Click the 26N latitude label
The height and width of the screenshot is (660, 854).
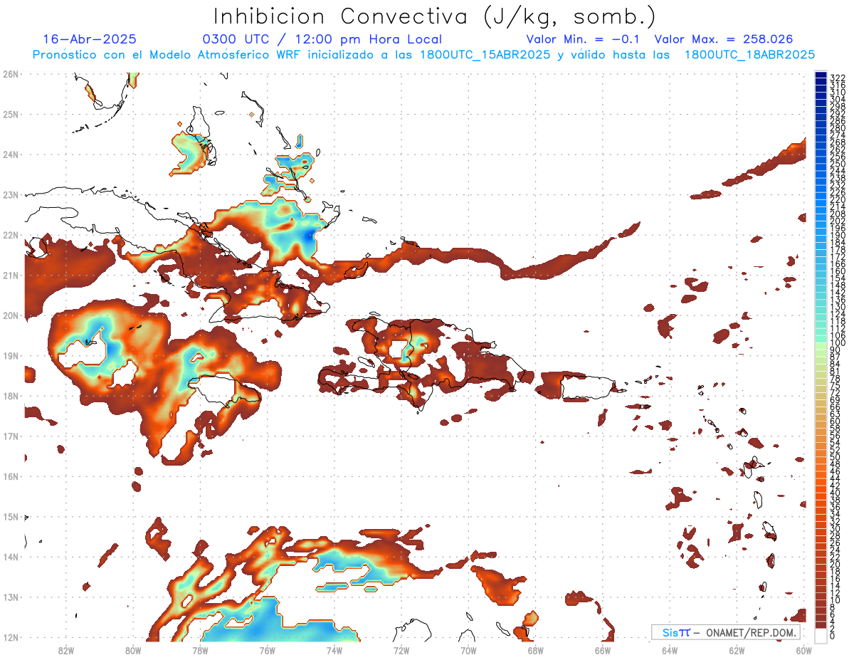11,73
